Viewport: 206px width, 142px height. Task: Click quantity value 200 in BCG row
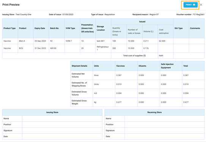coord(114,48)
